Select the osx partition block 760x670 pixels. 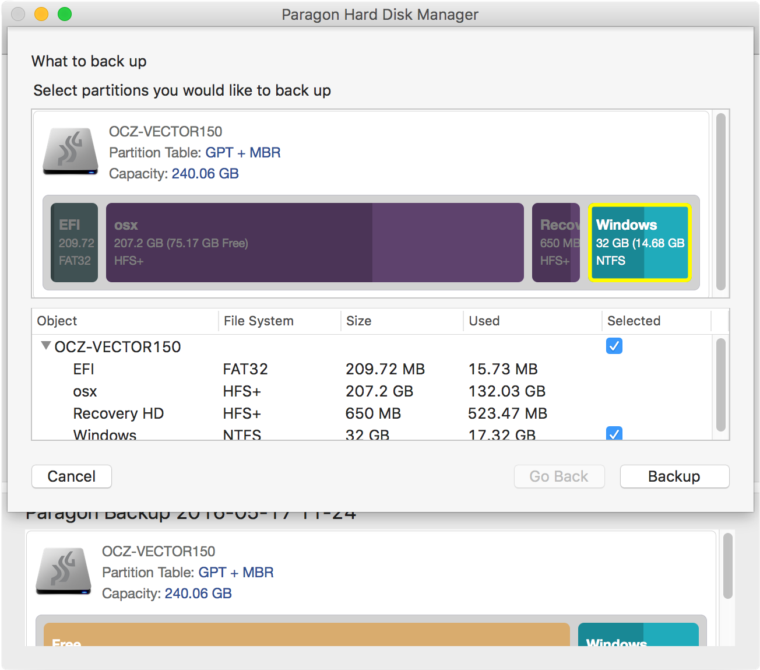[315, 243]
